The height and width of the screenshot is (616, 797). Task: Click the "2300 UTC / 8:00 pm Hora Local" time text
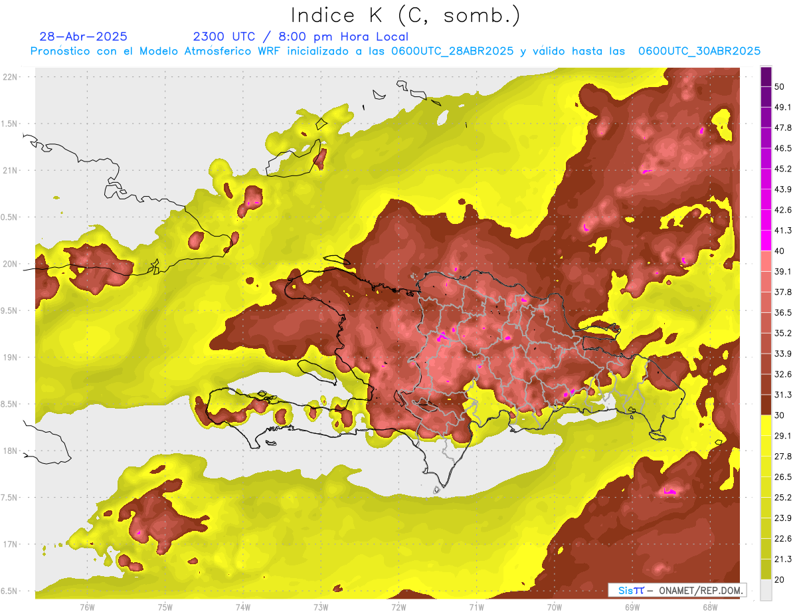pyautogui.click(x=301, y=37)
